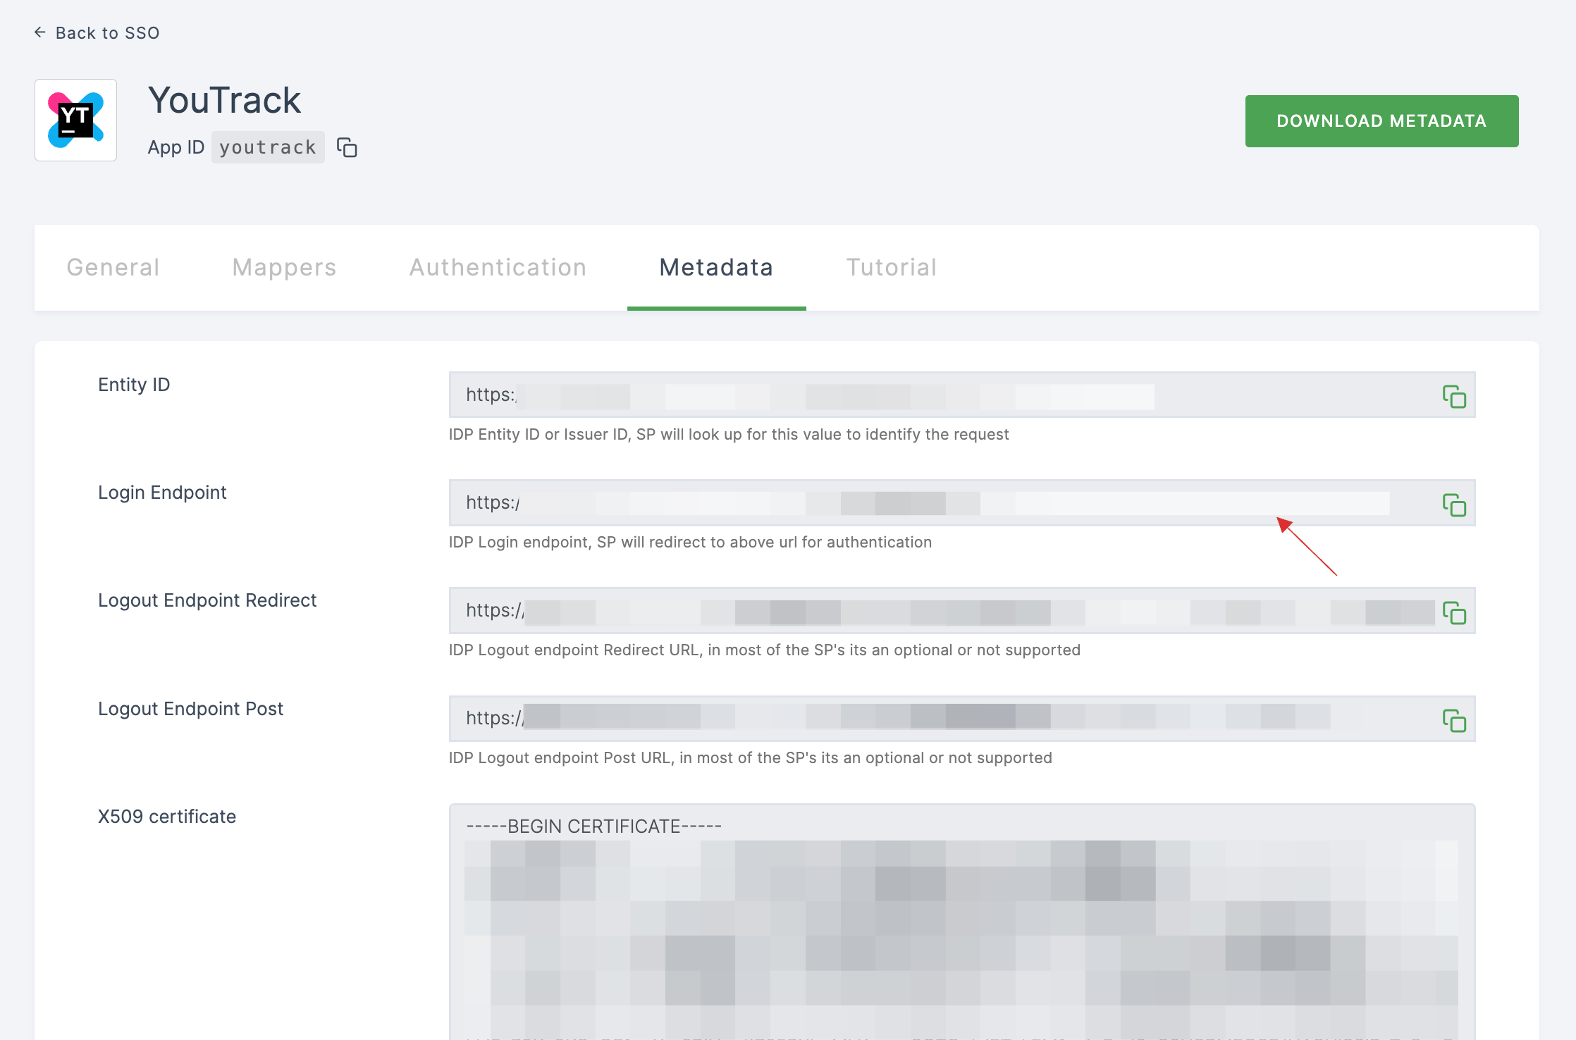Click the 'IDP Logout endpoint Redirect URL' help text
1576x1040 pixels.
[765, 650]
